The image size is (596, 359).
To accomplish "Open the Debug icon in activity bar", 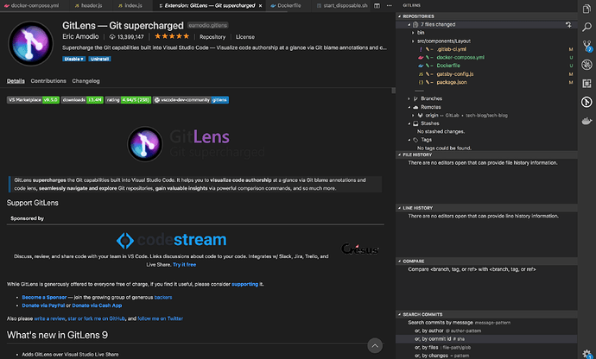I will coord(586,65).
